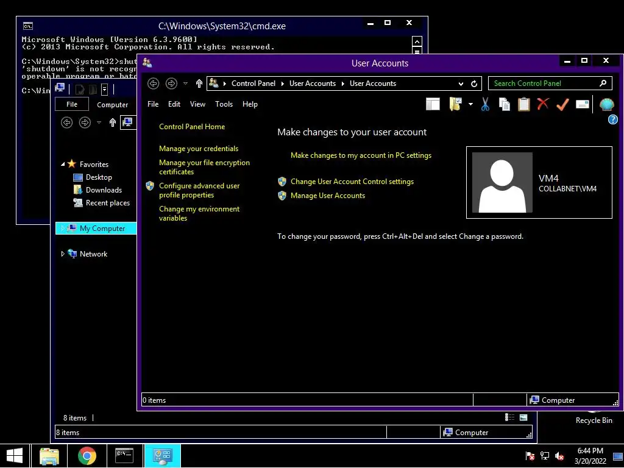Click the VM4 account picture
The image size is (624, 468).
pos(502,182)
